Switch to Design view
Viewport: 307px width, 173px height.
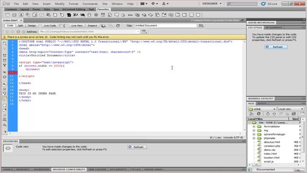coord(32,25)
